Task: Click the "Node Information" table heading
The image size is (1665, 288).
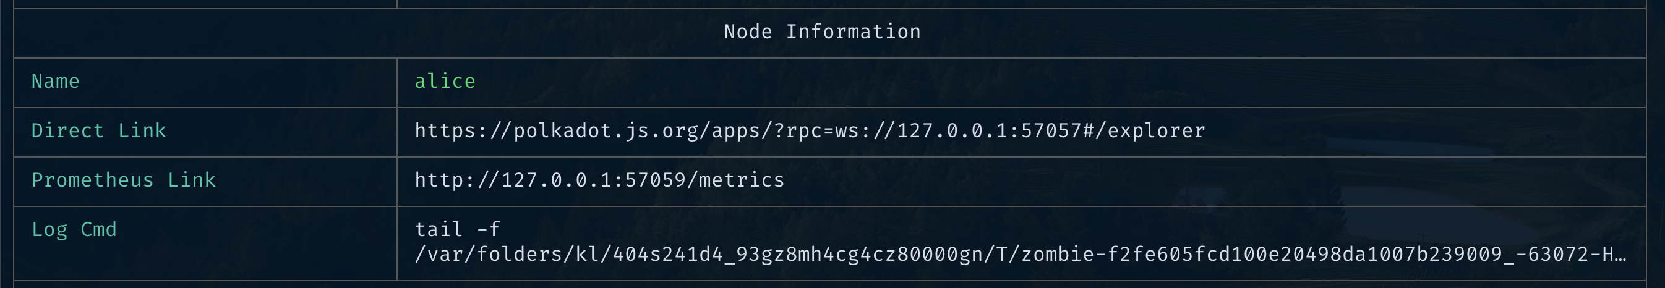Action: tap(821, 32)
